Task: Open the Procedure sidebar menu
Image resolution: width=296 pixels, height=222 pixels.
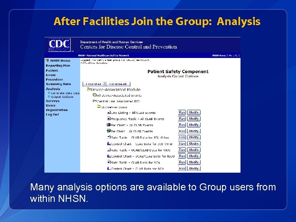Action: point(54,79)
